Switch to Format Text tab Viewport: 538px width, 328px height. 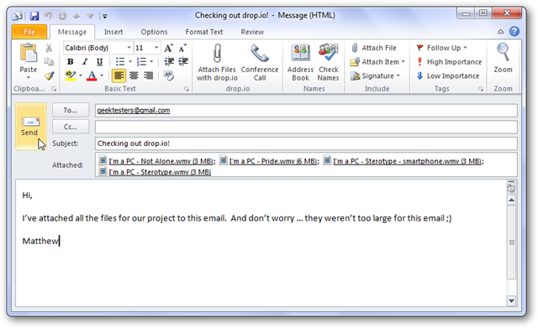click(x=204, y=32)
